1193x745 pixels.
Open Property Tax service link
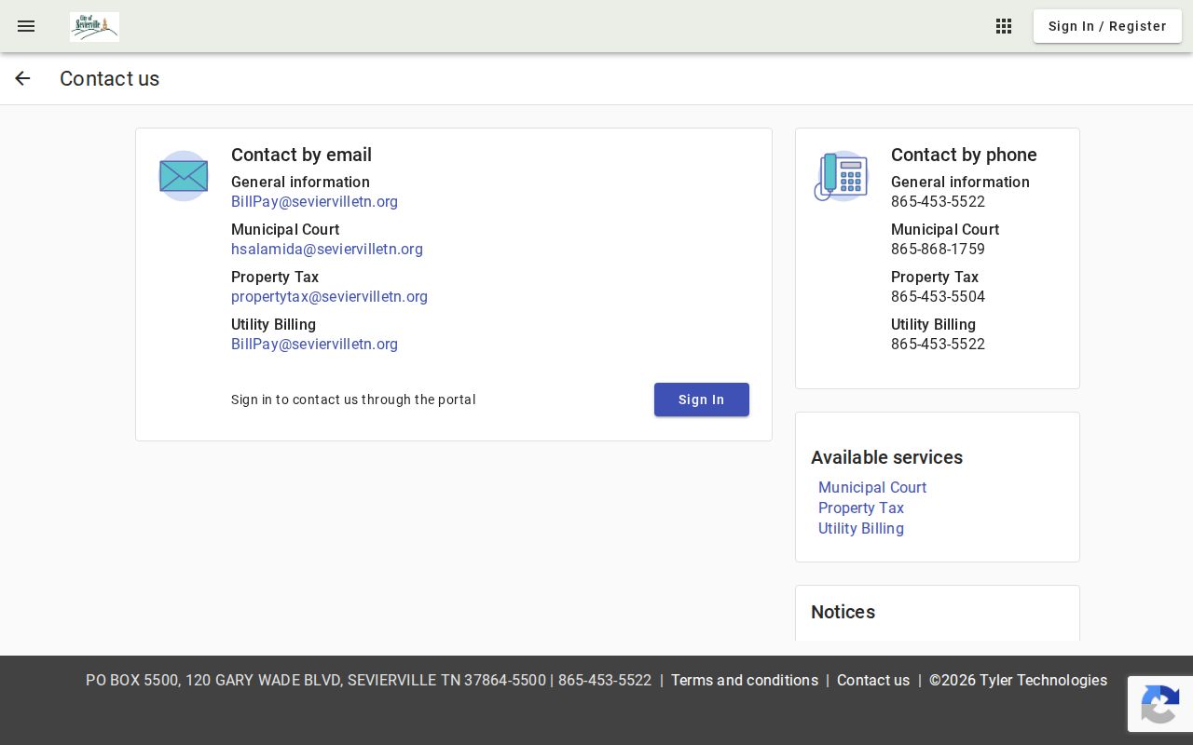[861, 508]
